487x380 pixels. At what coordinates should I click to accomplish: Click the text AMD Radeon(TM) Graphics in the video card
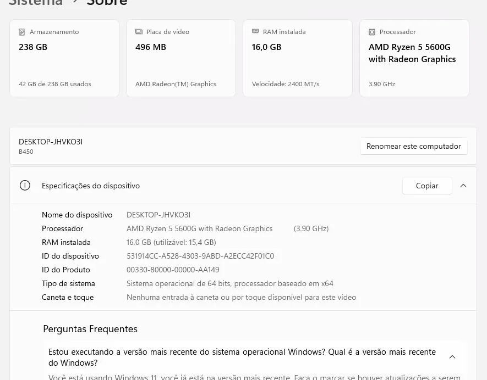pyautogui.click(x=176, y=84)
